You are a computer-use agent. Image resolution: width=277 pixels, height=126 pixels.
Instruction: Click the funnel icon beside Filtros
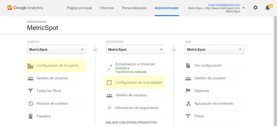click(x=188, y=116)
